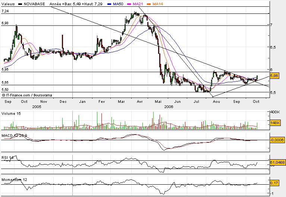Click the MACD value tag -0,0006

277,140
